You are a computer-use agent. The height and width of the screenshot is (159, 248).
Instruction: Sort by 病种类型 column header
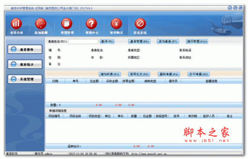[150, 81]
